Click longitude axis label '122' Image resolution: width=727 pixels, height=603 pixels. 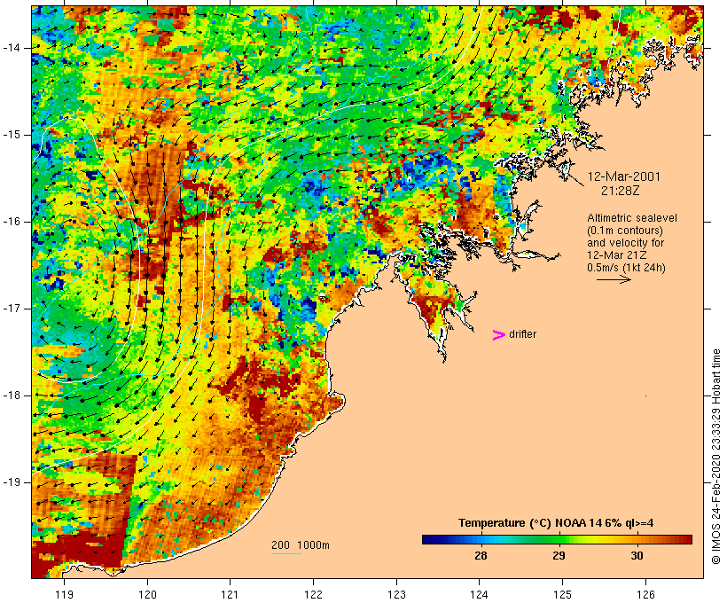(314, 595)
